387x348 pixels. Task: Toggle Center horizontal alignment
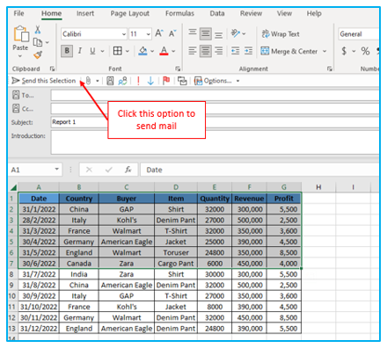pos(206,51)
